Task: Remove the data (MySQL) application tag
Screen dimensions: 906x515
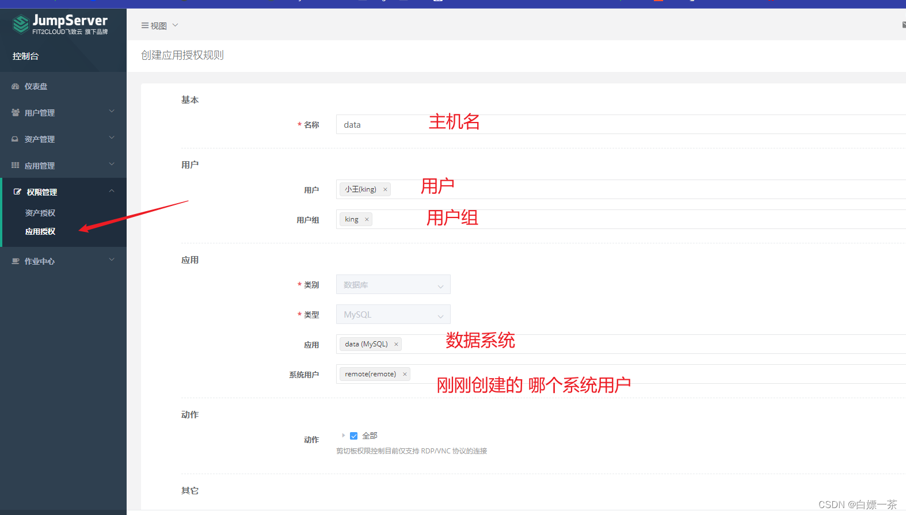Action: point(396,344)
